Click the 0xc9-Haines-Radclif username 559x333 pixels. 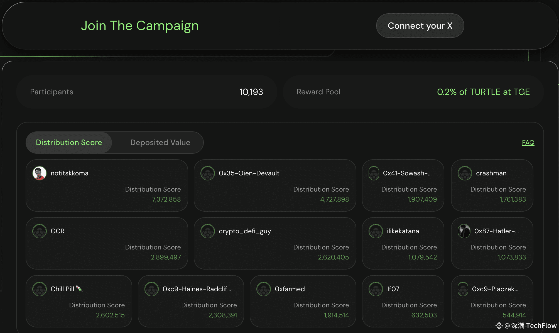pyautogui.click(x=197, y=289)
